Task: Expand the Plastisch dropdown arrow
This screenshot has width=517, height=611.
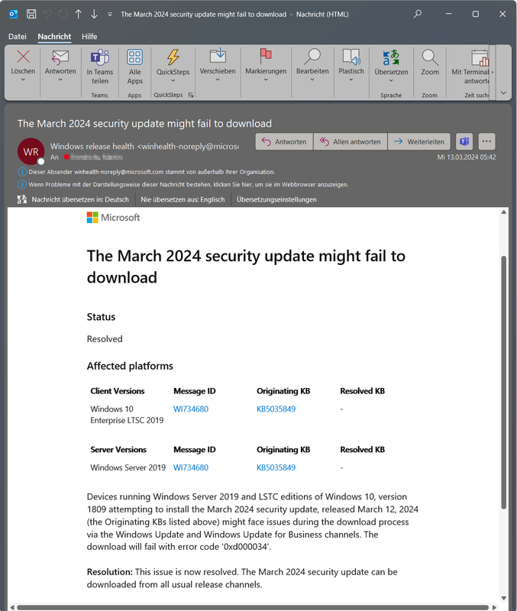Action: 351,79
